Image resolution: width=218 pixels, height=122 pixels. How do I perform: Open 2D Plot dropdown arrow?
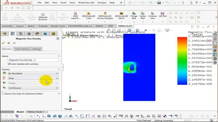163,22
